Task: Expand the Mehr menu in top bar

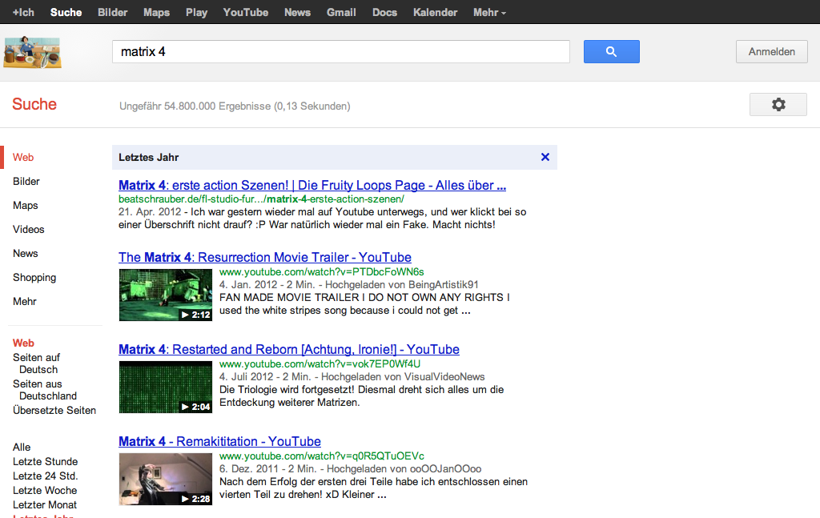Action: (489, 12)
